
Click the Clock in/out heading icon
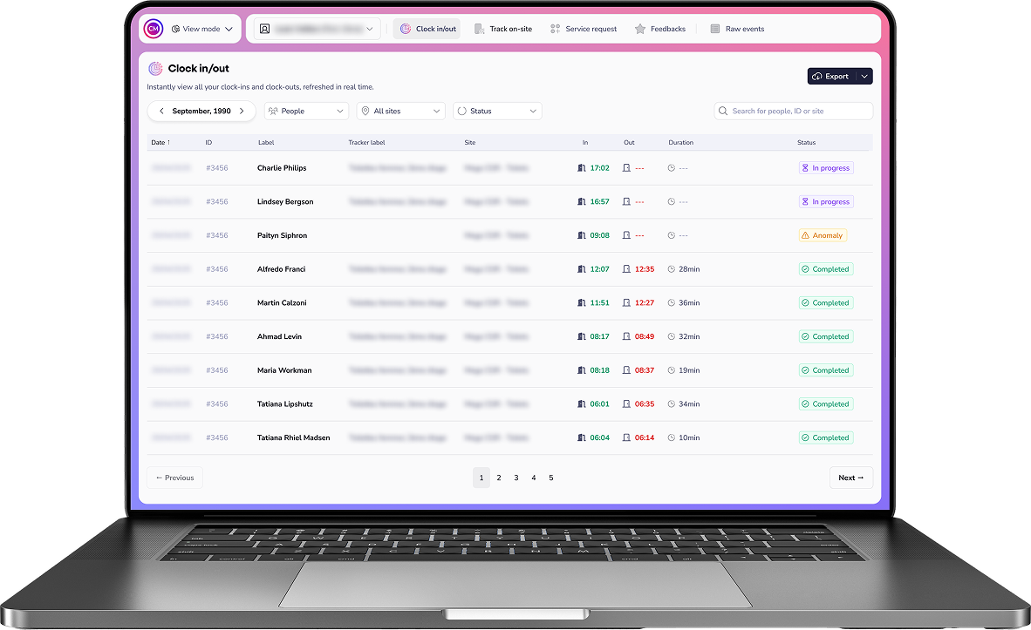155,68
